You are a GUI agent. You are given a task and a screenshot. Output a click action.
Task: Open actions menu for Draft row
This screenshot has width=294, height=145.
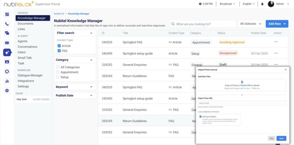coord(276,65)
